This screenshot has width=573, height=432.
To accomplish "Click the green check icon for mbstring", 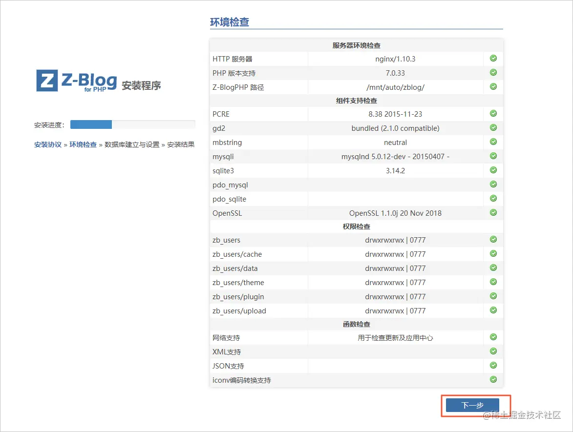I will [493, 142].
